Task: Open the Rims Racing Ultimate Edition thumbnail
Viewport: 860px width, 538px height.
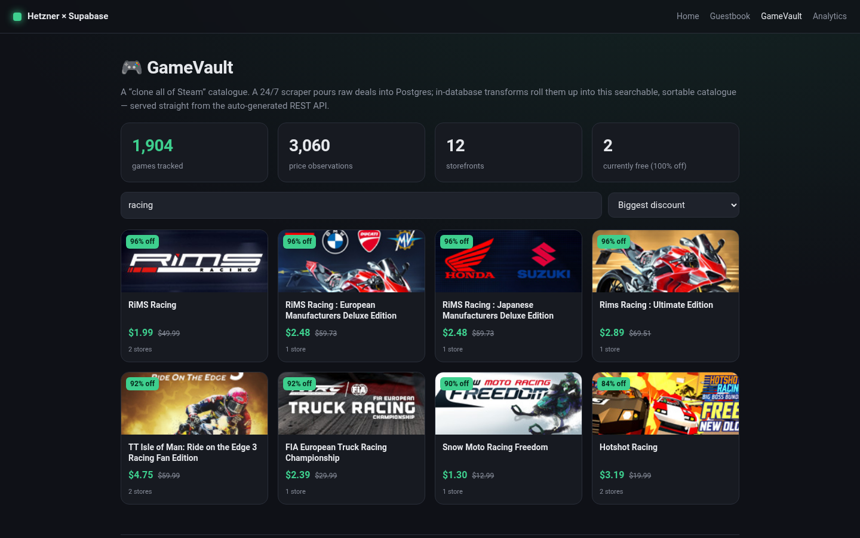Action: [x=665, y=261]
